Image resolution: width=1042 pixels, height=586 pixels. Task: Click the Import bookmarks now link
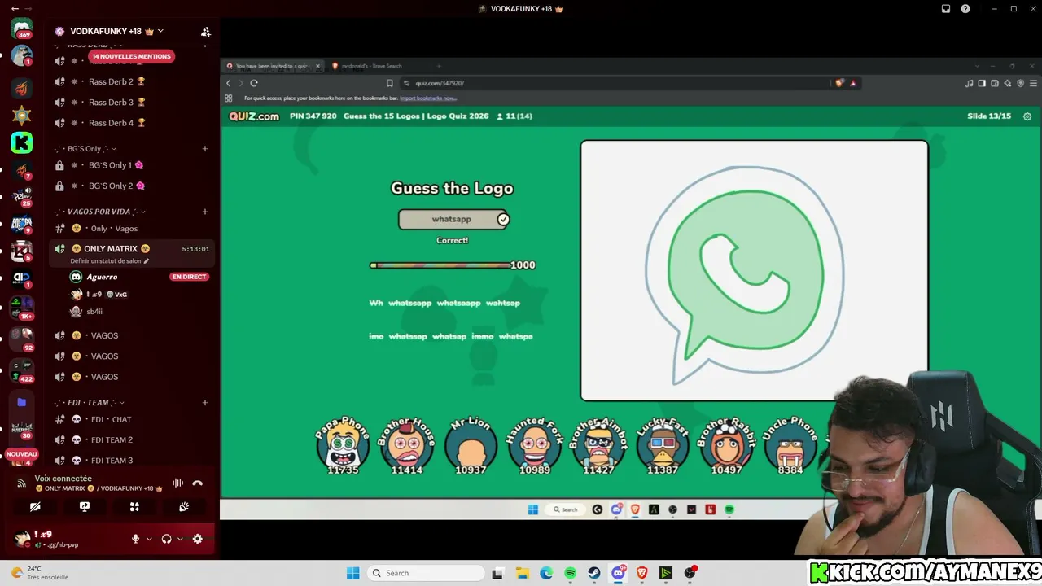click(x=428, y=98)
